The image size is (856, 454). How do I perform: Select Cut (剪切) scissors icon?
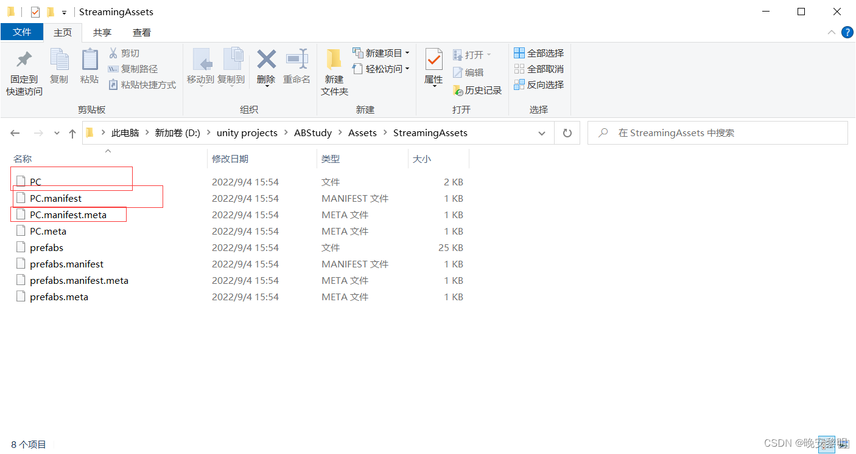[x=113, y=53]
